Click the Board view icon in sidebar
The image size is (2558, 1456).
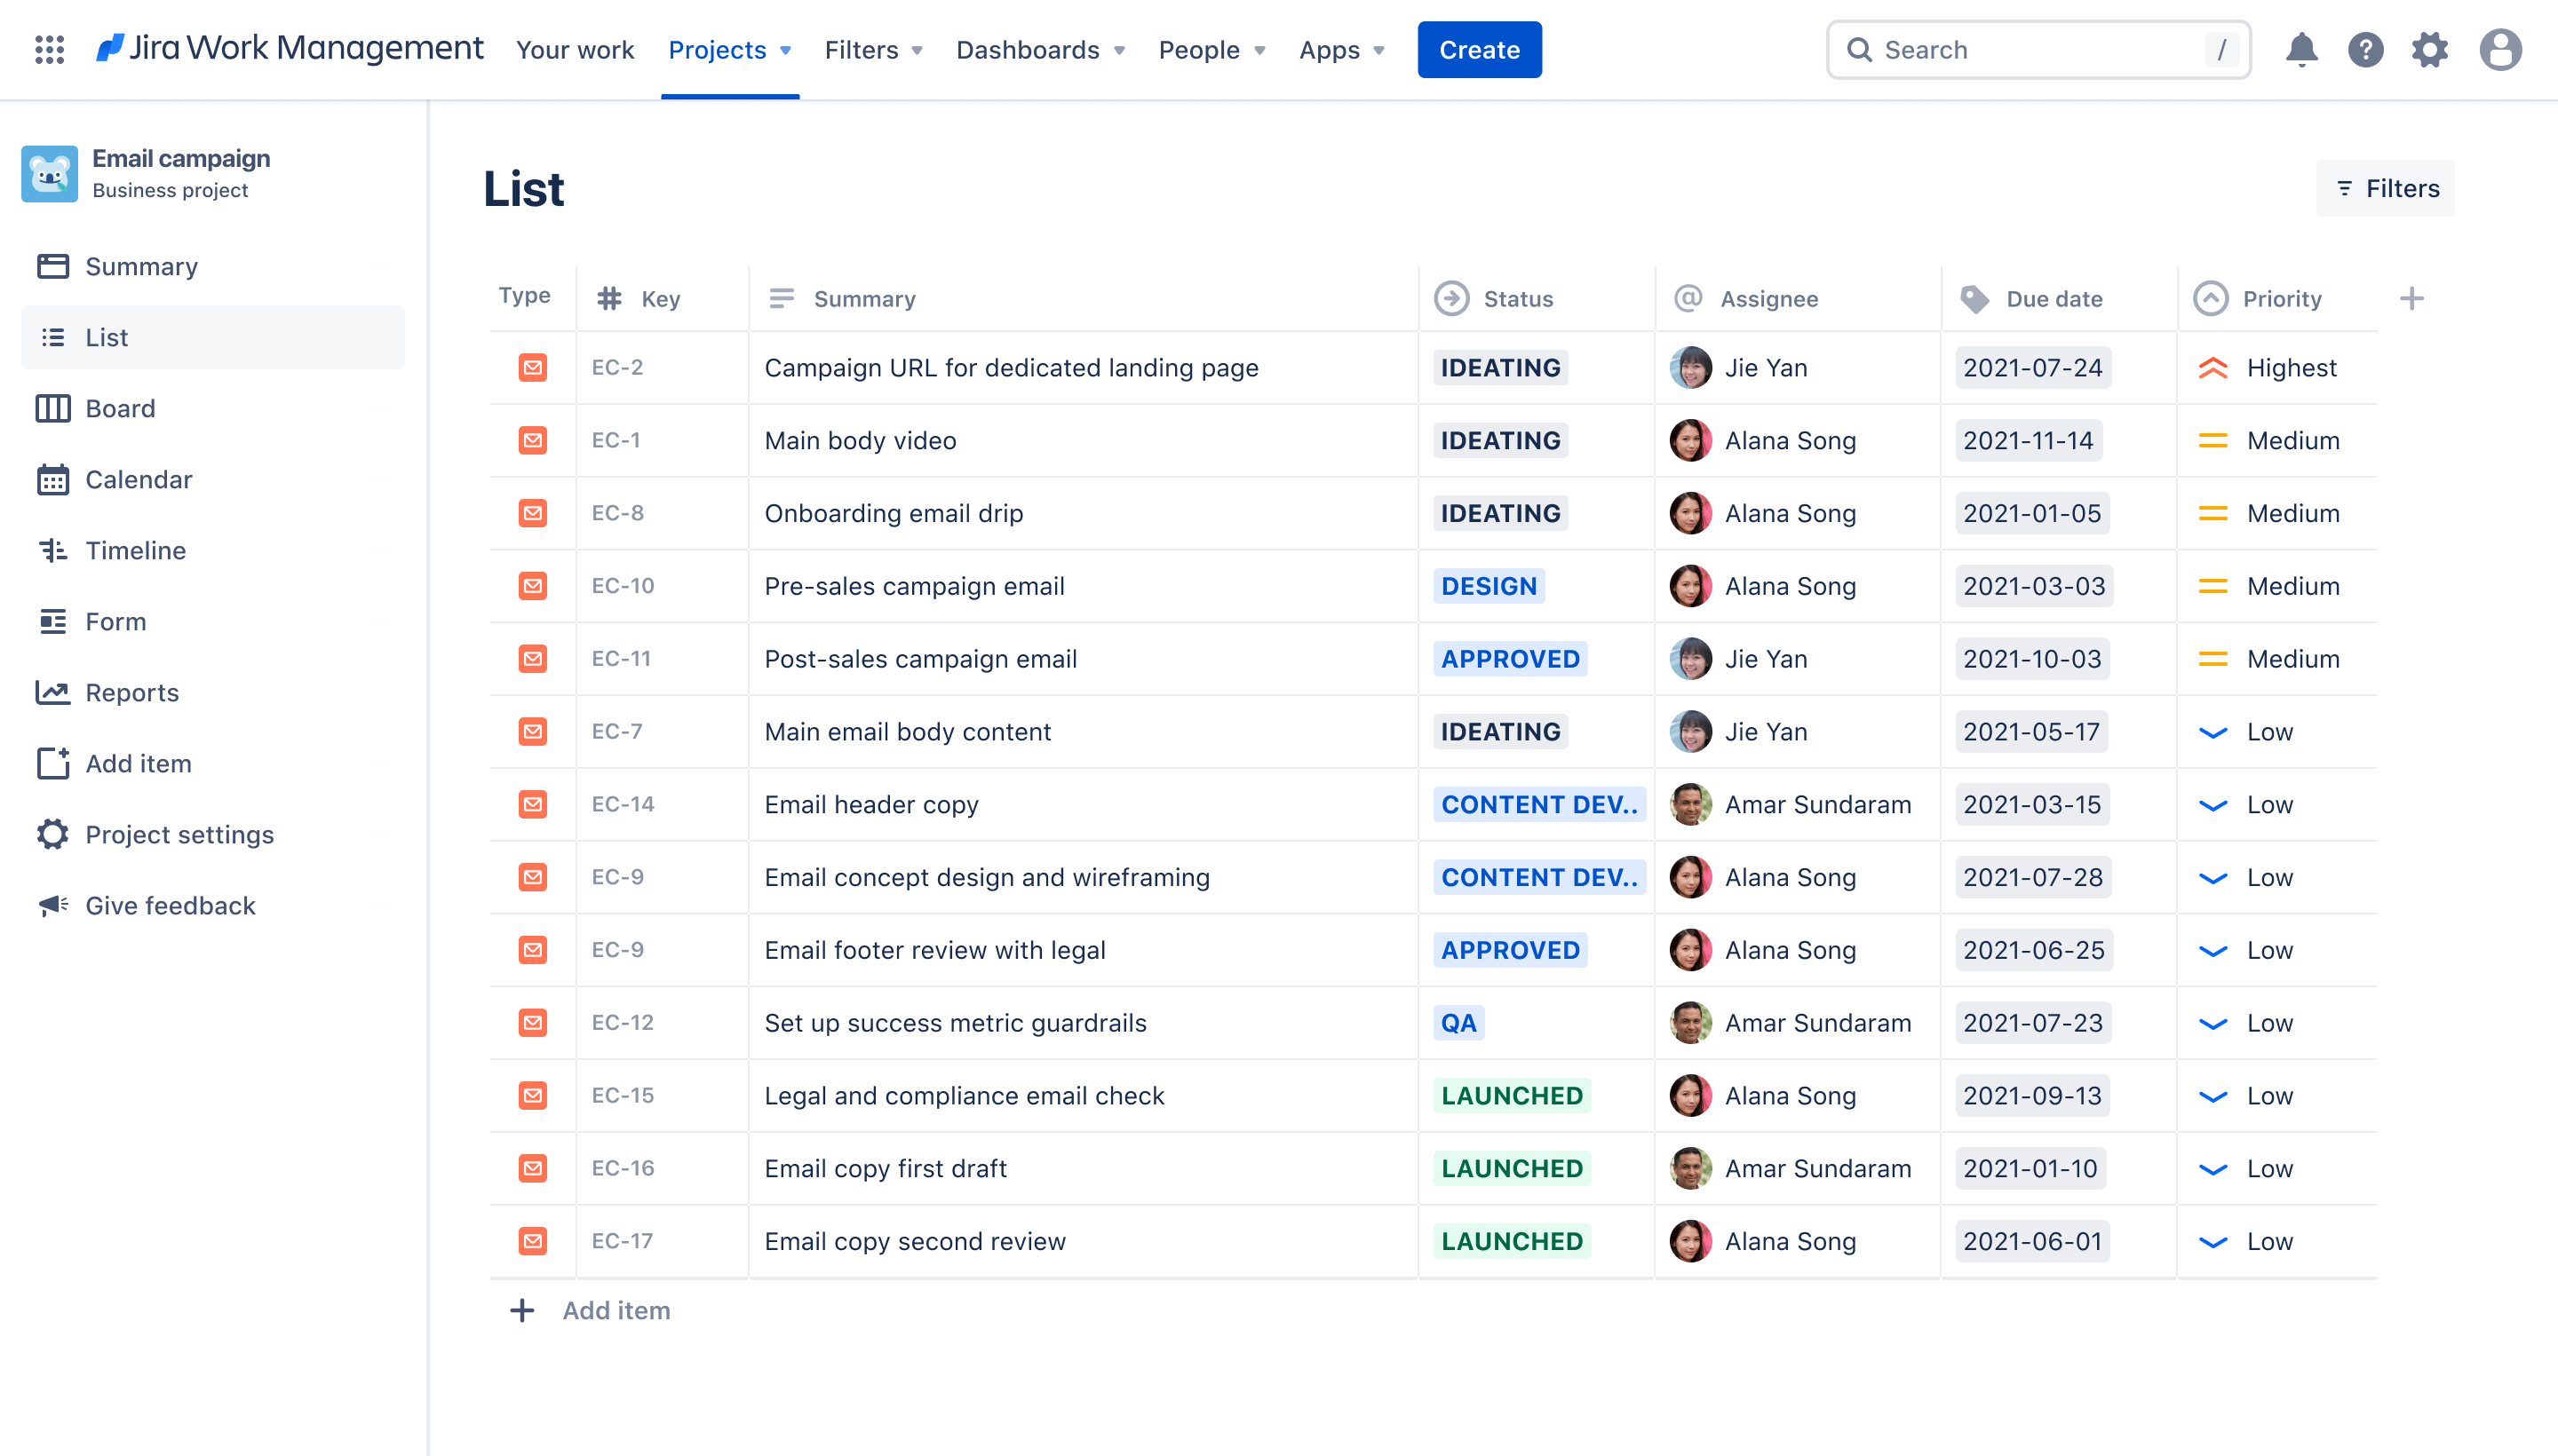point(52,408)
